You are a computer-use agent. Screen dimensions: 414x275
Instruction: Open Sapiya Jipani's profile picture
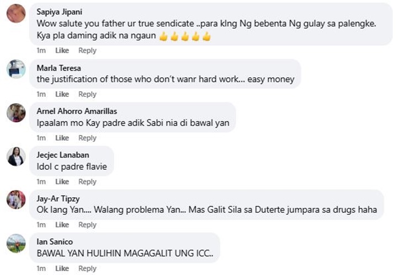tap(16, 13)
